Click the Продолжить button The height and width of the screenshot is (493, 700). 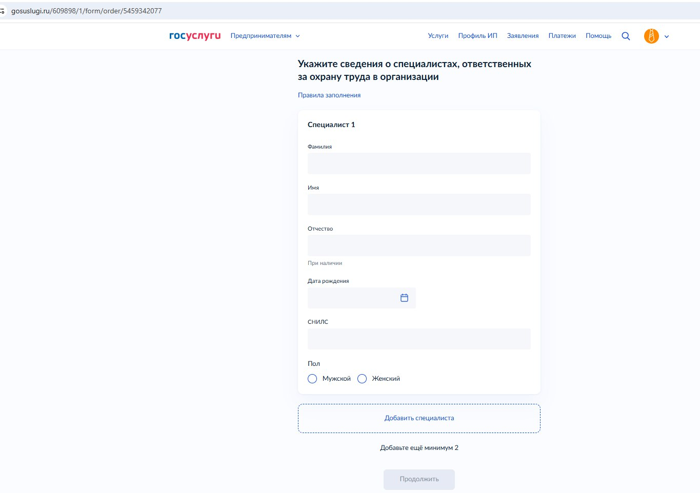pyautogui.click(x=419, y=479)
